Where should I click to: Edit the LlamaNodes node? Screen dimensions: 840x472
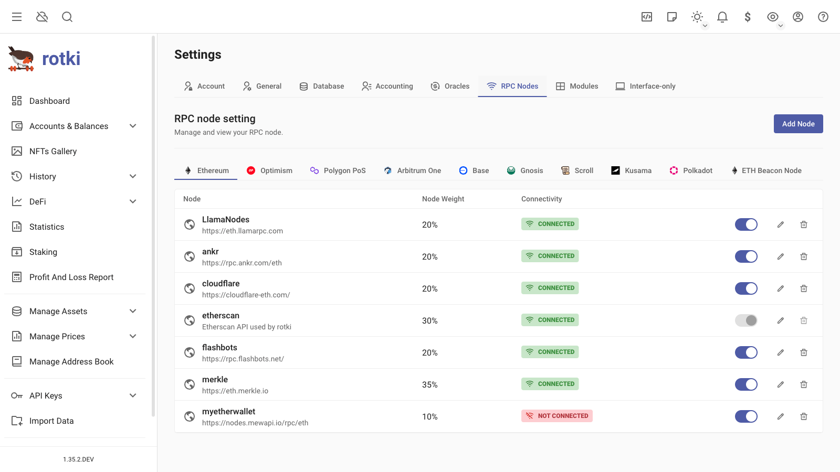[x=781, y=224]
